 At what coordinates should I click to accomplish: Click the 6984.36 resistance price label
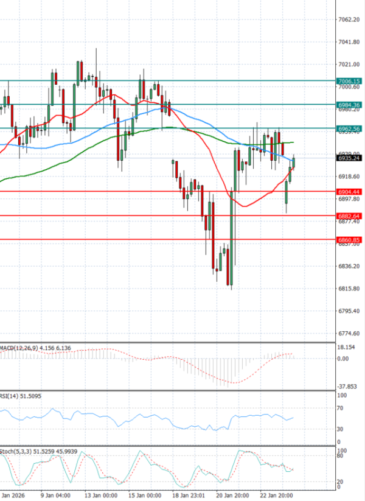click(x=348, y=105)
